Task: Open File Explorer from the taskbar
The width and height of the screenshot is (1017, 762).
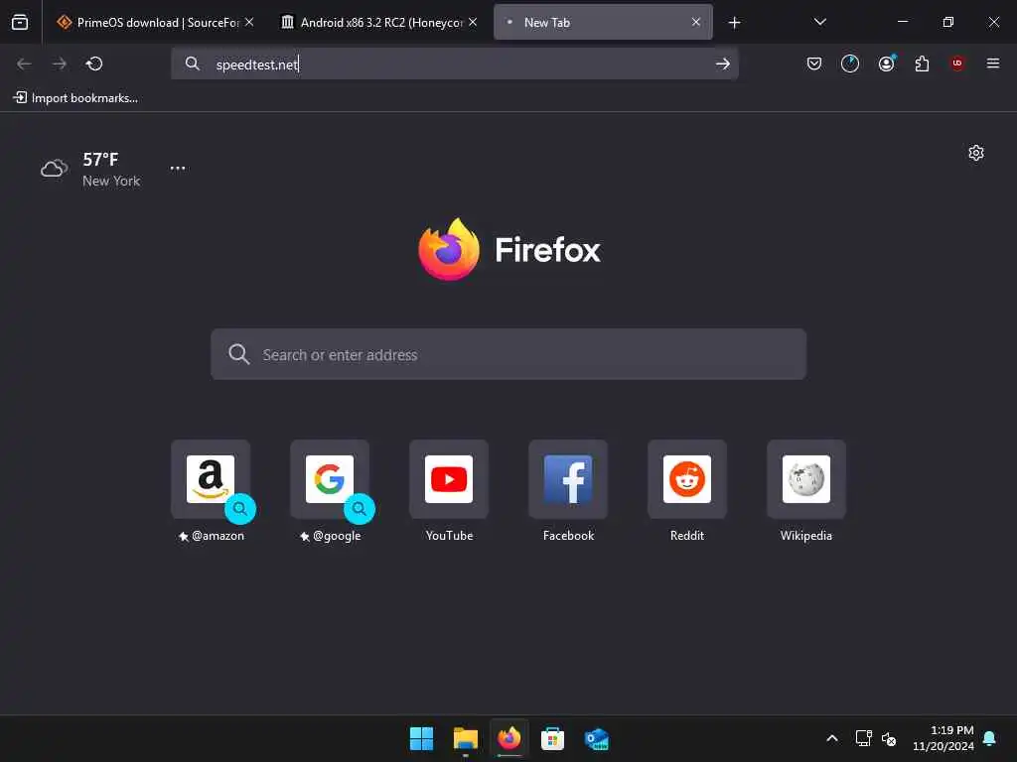Action: pos(465,738)
